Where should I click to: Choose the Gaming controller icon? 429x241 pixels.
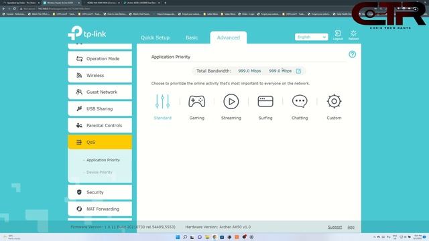(196, 101)
